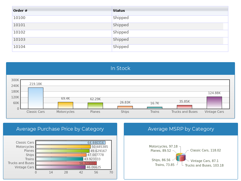Select the Classic Cars bar in In Stock chart
Screen dimensions: 241x181
(x=36, y=97)
